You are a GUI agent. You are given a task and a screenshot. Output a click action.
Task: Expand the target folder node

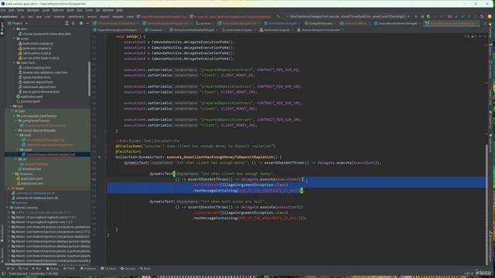9,188
